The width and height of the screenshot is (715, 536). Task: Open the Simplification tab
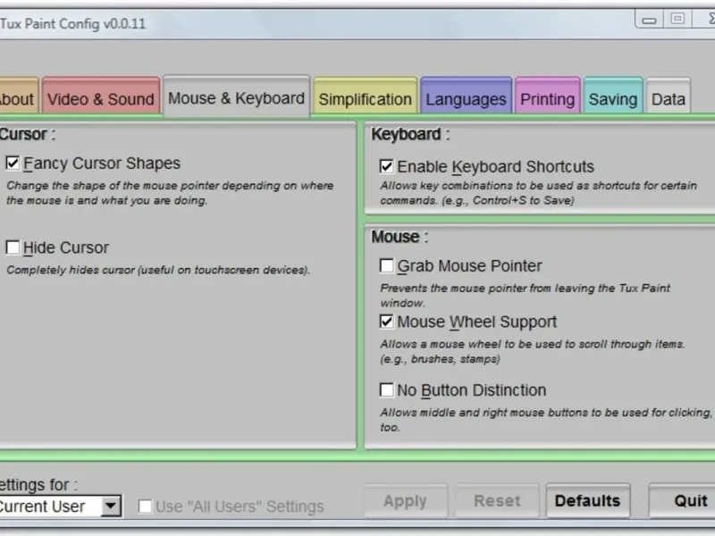tap(366, 96)
